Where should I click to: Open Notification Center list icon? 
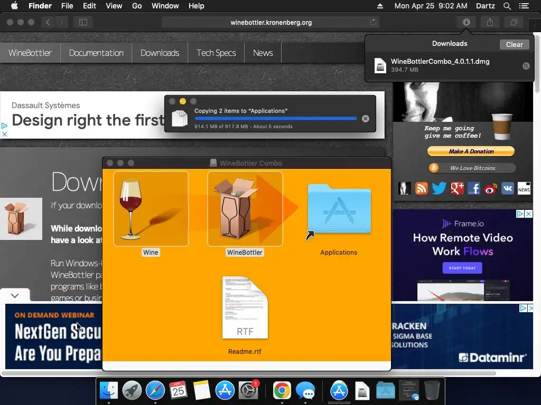coord(524,6)
